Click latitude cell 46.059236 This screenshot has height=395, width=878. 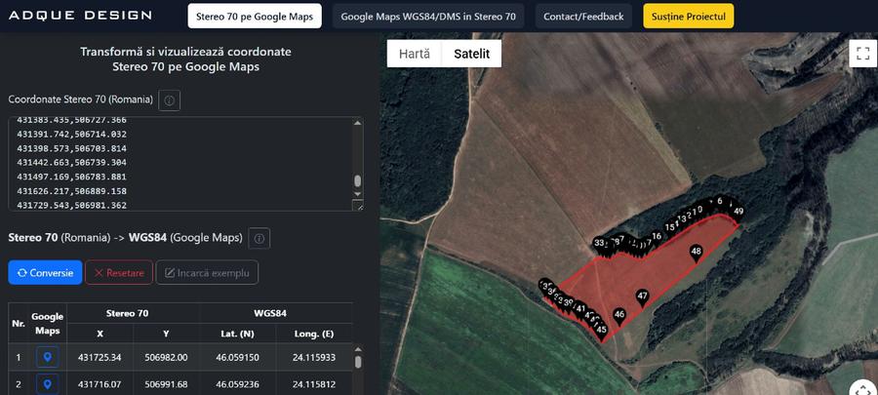tap(237, 384)
